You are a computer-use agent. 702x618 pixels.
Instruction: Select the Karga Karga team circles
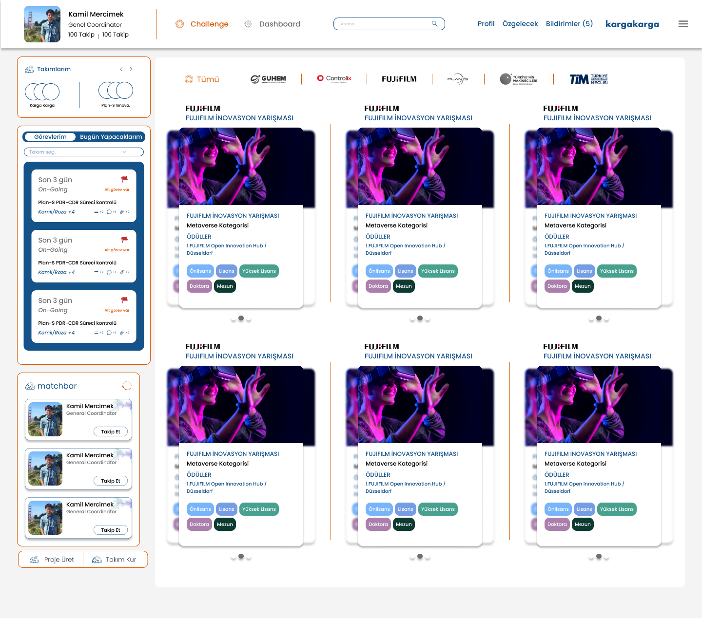pyautogui.click(x=42, y=92)
